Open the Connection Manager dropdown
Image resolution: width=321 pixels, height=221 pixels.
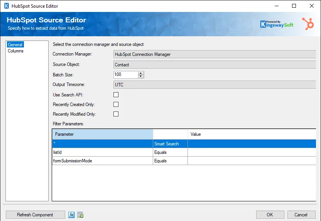[215, 55]
